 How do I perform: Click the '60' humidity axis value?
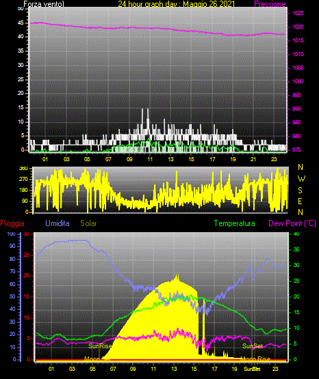point(12,284)
